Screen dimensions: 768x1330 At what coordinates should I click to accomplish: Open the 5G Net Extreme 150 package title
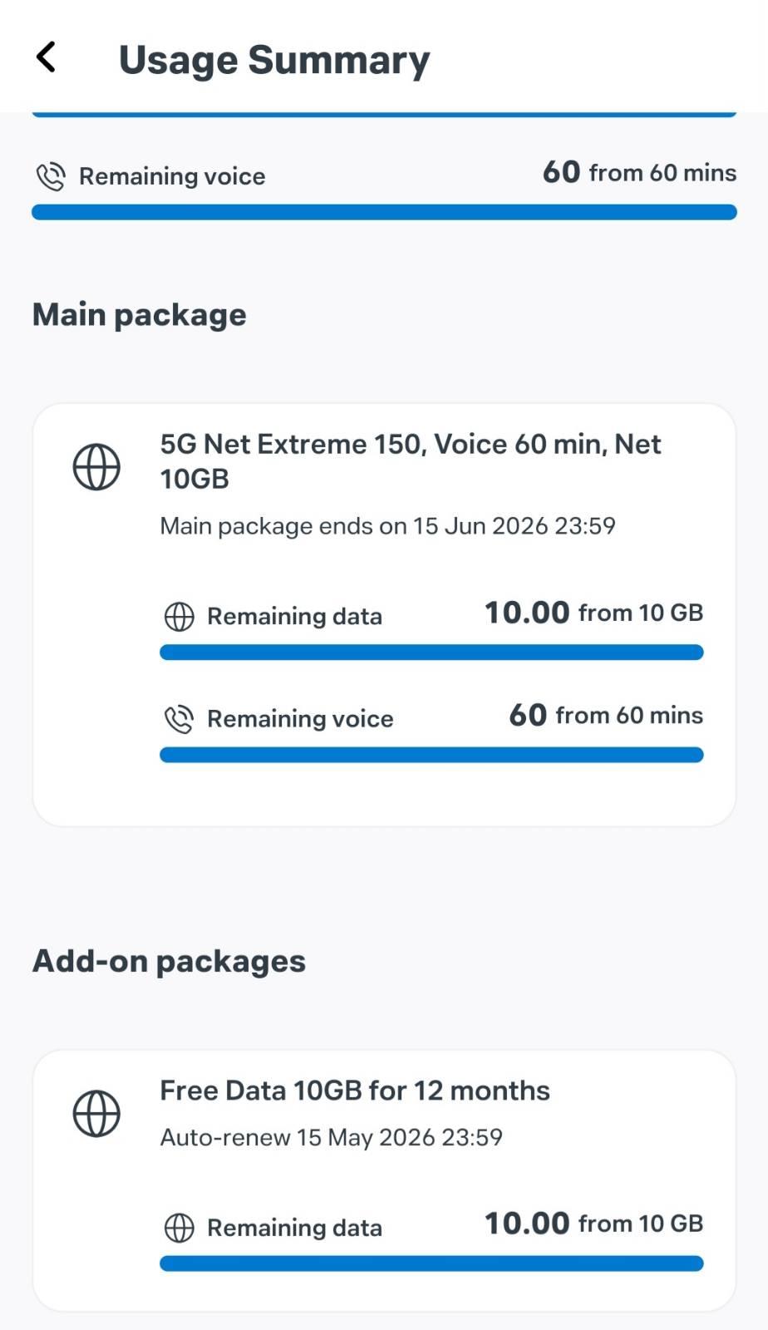[411, 461]
